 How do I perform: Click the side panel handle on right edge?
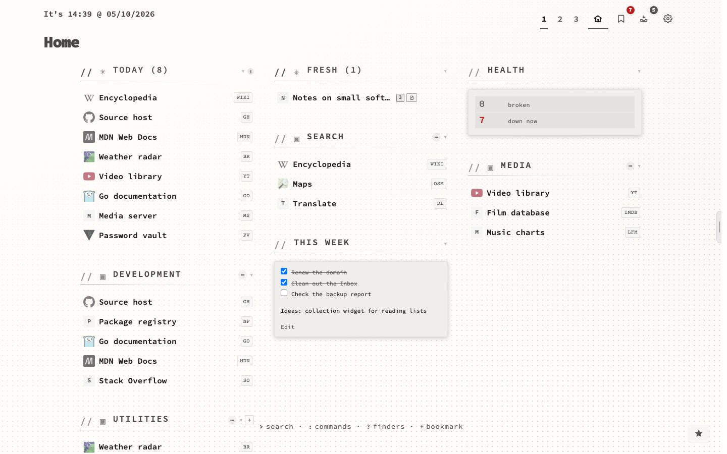719,228
